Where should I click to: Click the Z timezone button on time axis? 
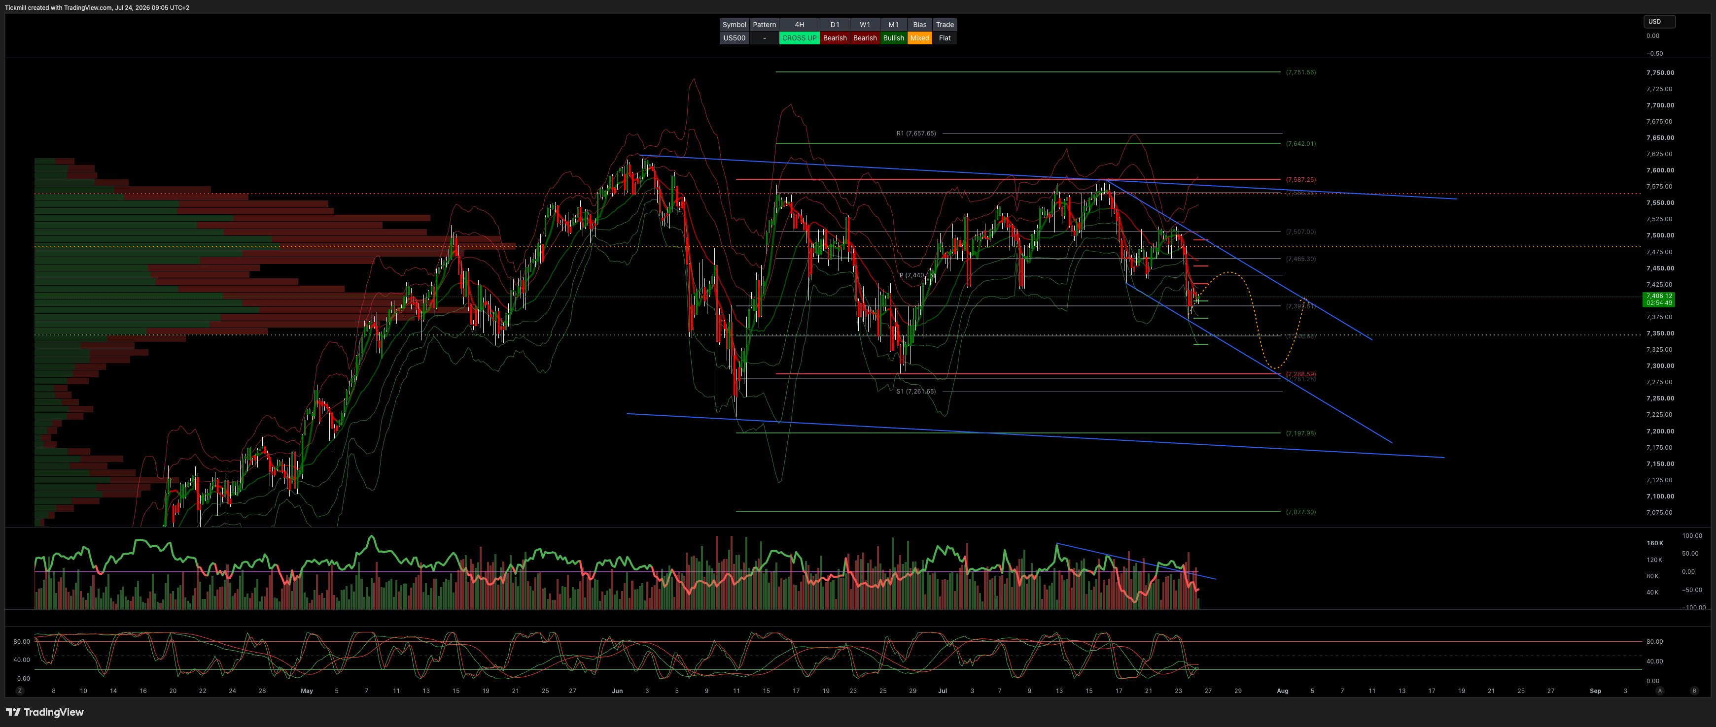[x=20, y=691]
